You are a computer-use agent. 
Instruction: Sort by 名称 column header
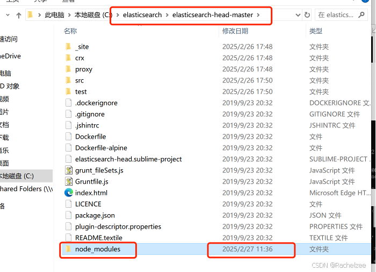click(x=70, y=31)
